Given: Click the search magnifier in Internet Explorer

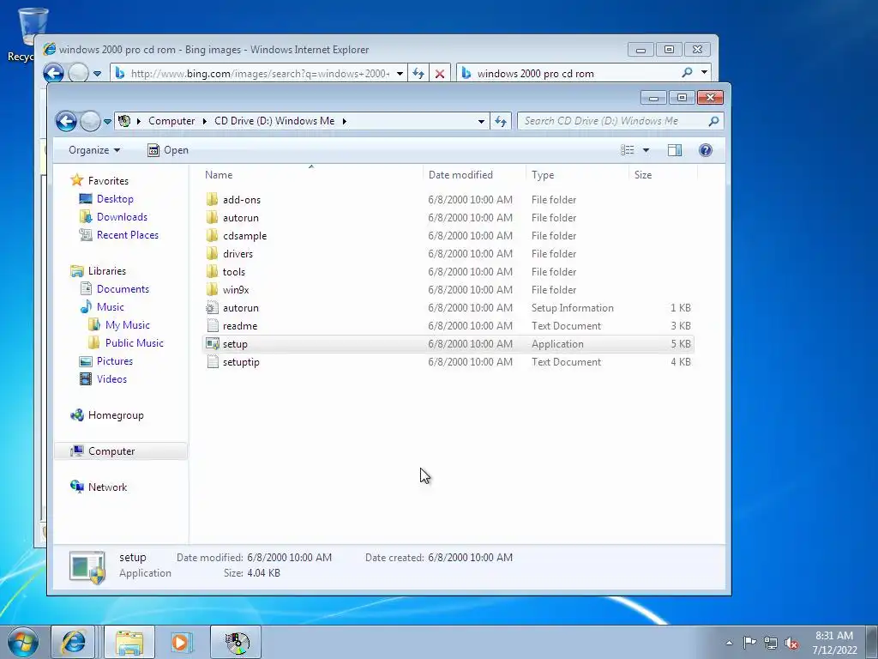Looking at the screenshot, I should [687, 73].
